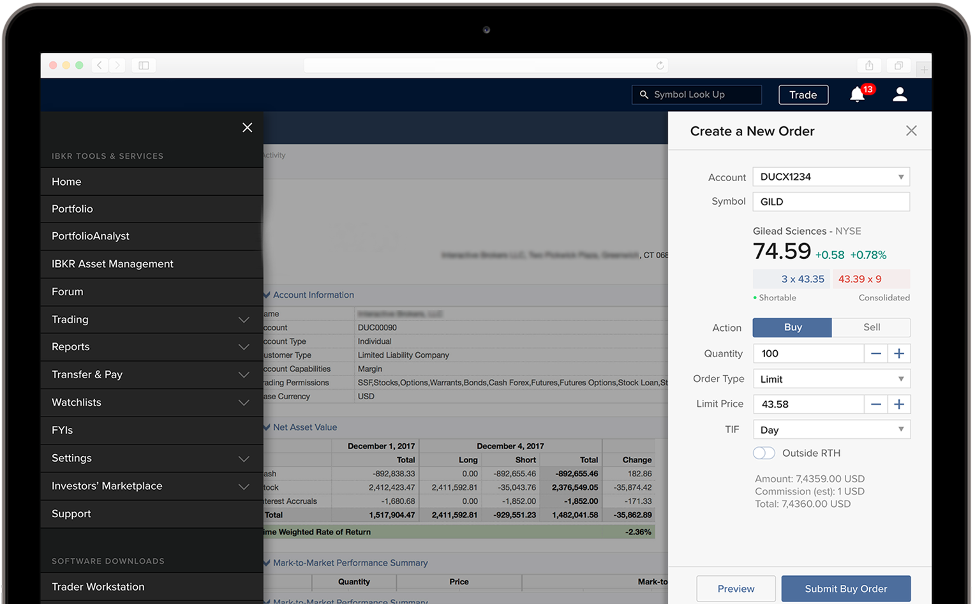Click the Symbol Look Up field
This screenshot has height=604, width=975.
point(697,94)
